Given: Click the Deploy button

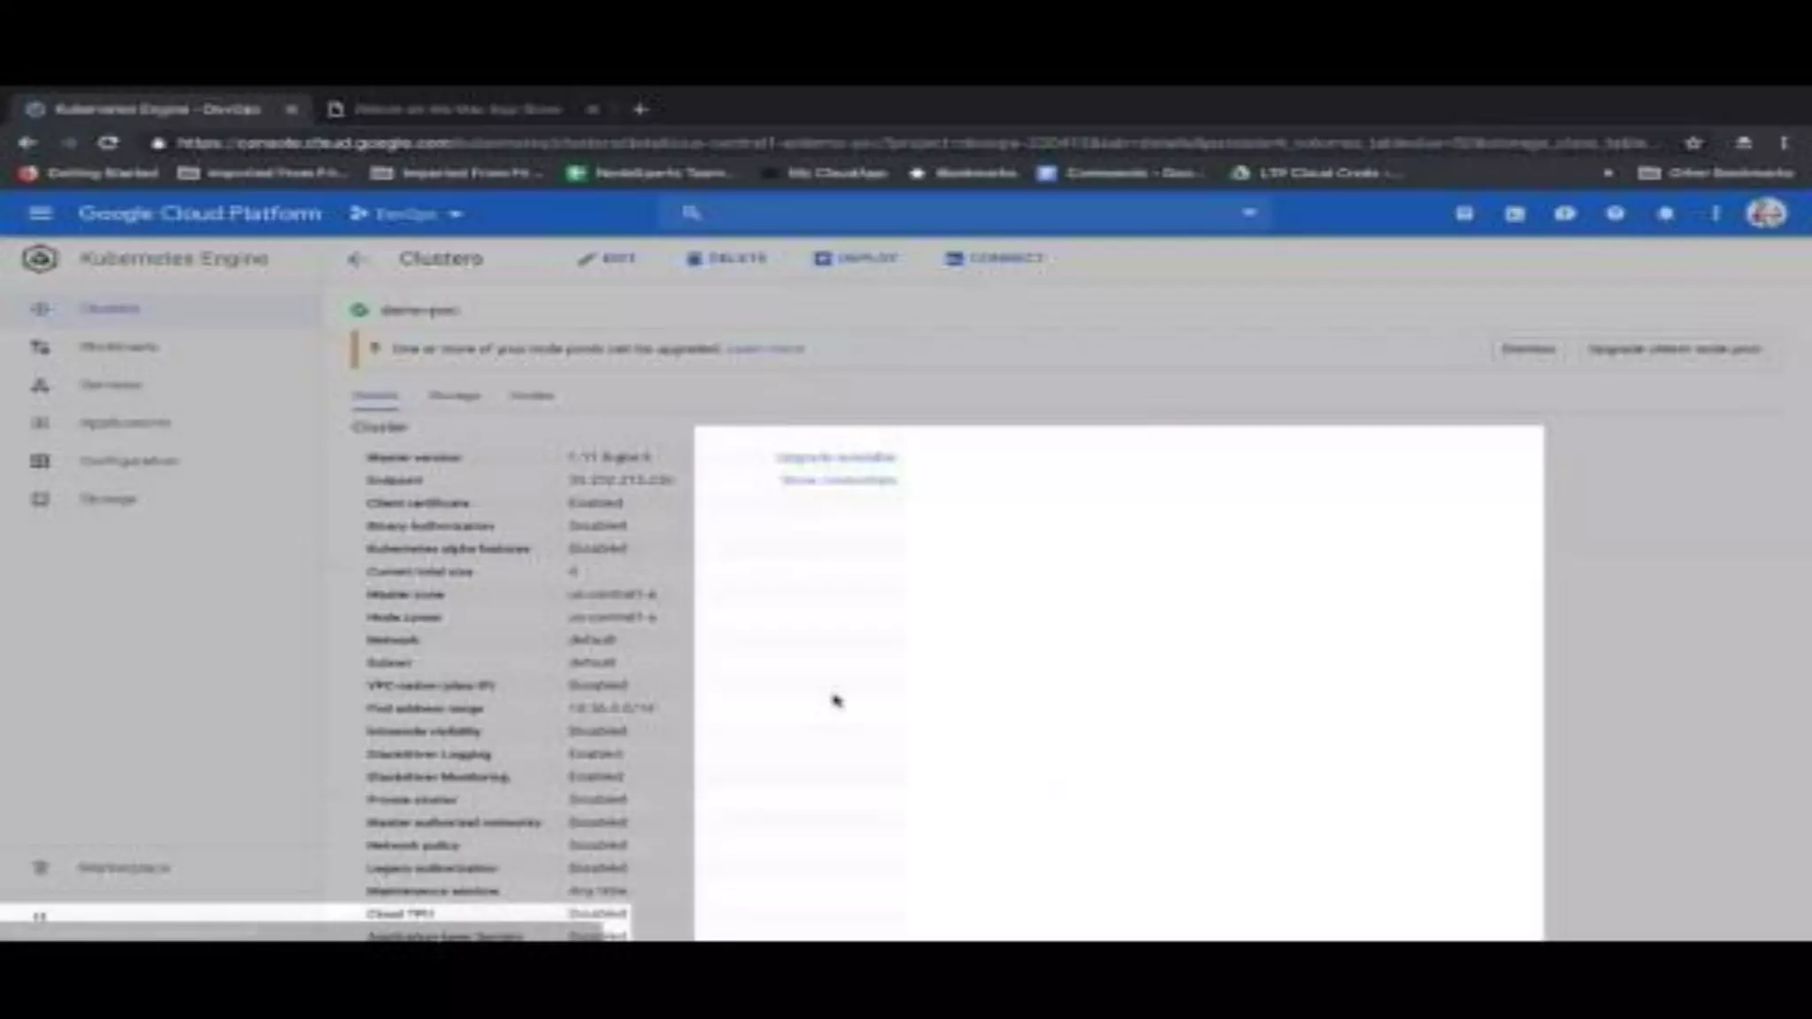Looking at the screenshot, I should [856, 258].
